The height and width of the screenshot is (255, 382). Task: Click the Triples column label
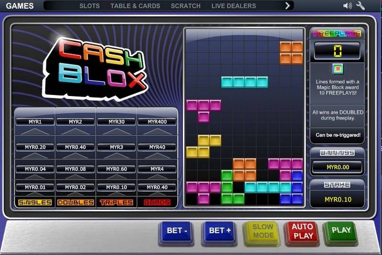coord(117,202)
